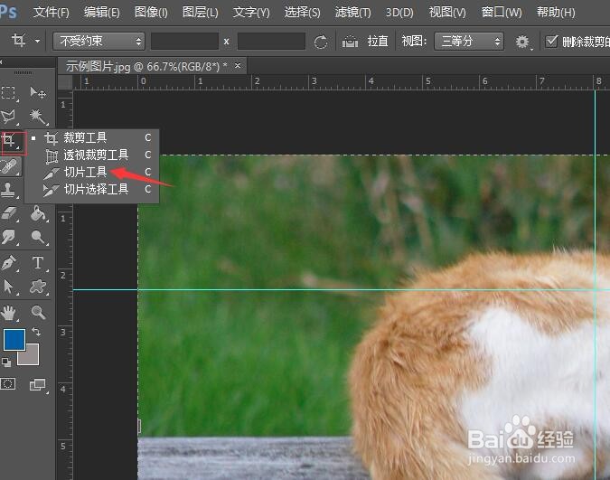Screen dimensions: 610x480
Task: Open the 视图(V) menu
Action: click(x=447, y=13)
